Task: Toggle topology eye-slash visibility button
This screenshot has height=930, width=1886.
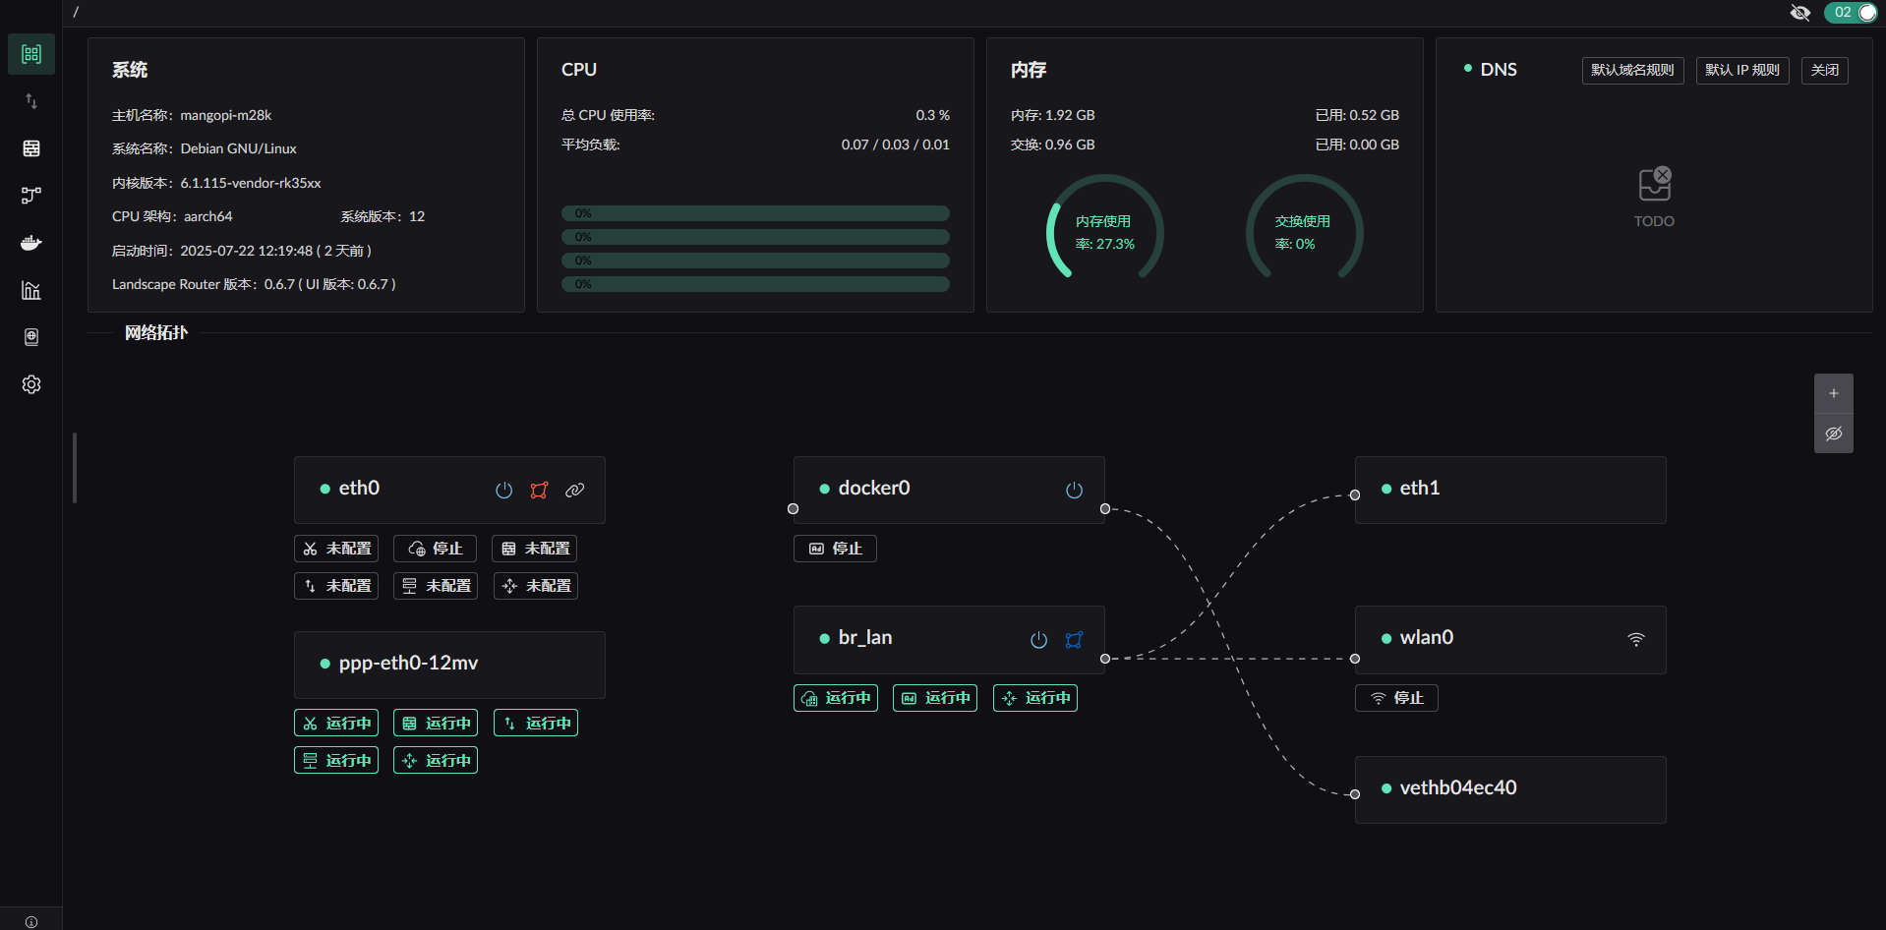Action: tap(1834, 434)
